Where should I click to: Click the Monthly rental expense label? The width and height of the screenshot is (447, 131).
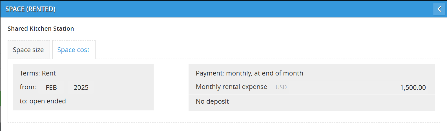coord(231,87)
